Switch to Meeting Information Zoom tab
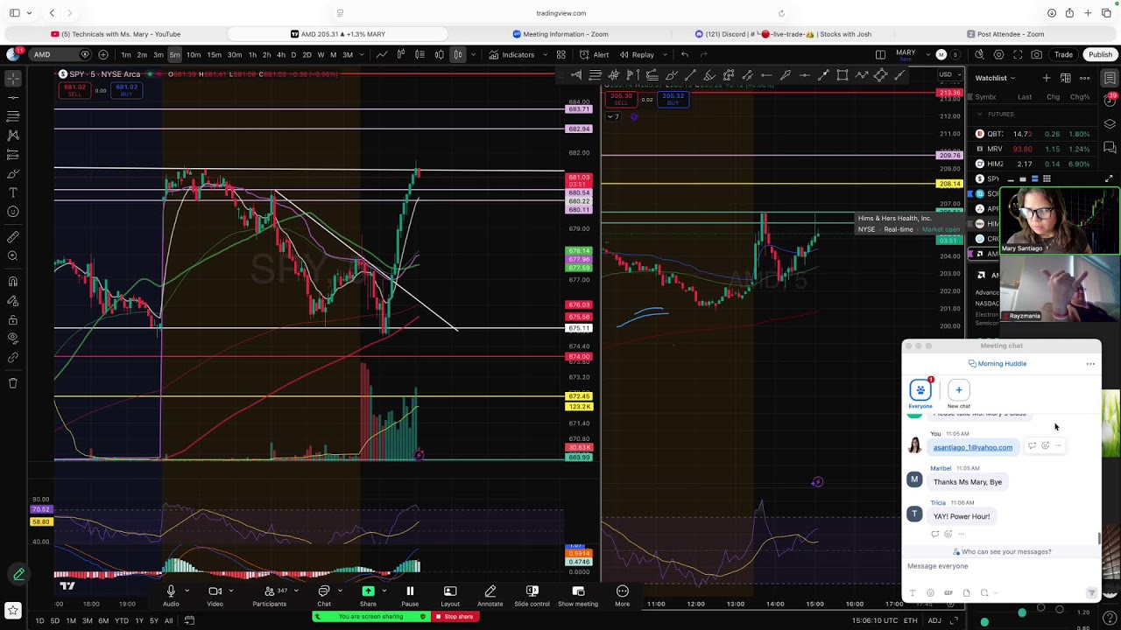The height and width of the screenshot is (630, 1121). (560, 34)
